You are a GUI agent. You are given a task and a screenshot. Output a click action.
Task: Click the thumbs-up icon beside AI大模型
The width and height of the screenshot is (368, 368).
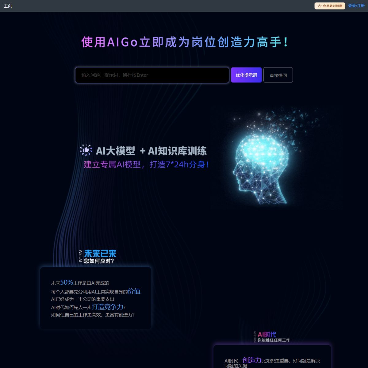point(86,150)
